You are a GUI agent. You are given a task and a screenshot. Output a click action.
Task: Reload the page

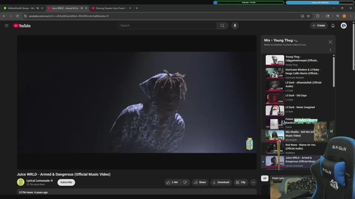click(x=17, y=16)
